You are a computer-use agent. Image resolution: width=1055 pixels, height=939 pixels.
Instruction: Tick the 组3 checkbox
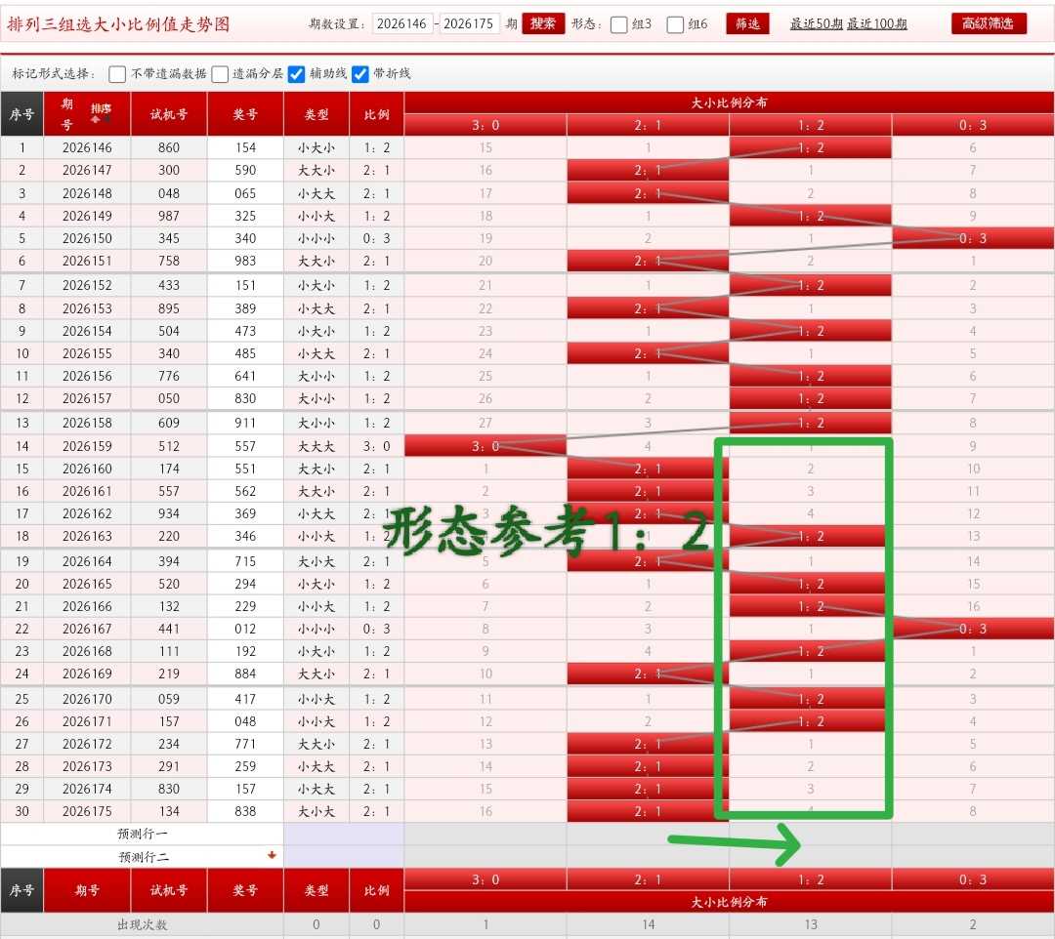click(618, 24)
